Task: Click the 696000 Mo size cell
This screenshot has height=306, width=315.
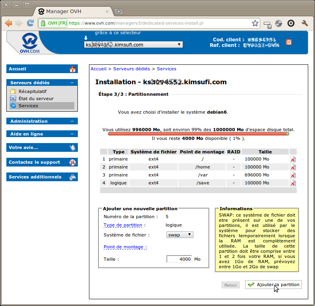Action: pyautogui.click(x=265, y=175)
